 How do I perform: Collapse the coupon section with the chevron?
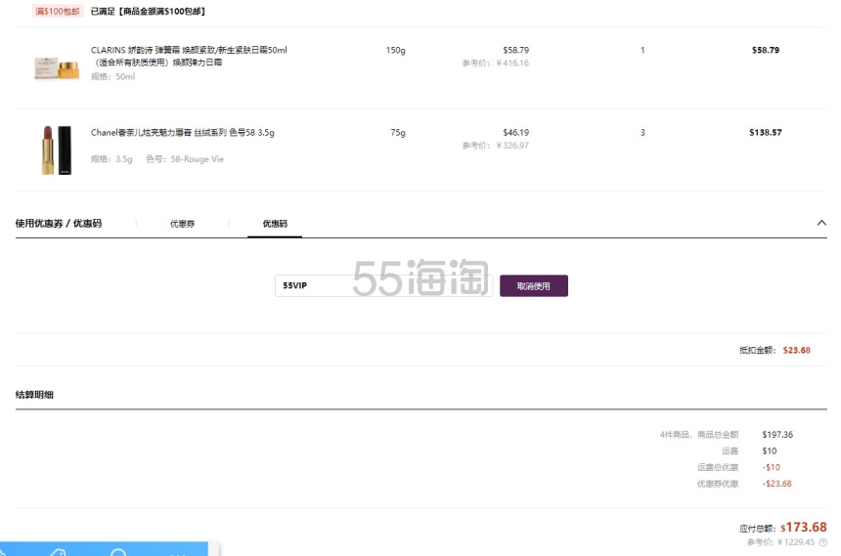click(821, 223)
